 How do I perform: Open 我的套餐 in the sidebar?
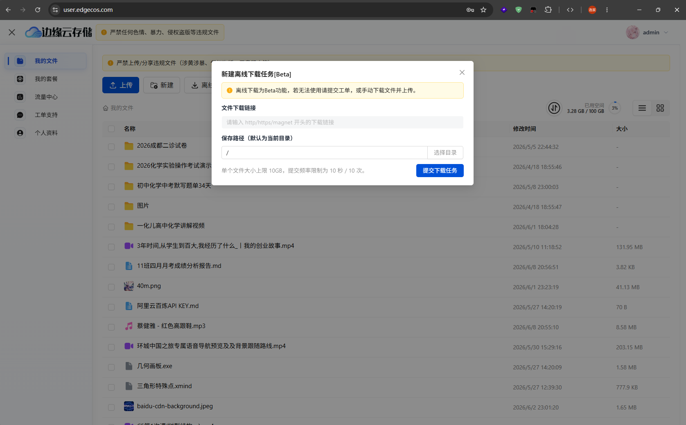46,79
